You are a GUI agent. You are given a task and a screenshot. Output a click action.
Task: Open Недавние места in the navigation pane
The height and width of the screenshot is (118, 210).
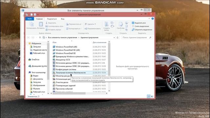tap(40, 50)
